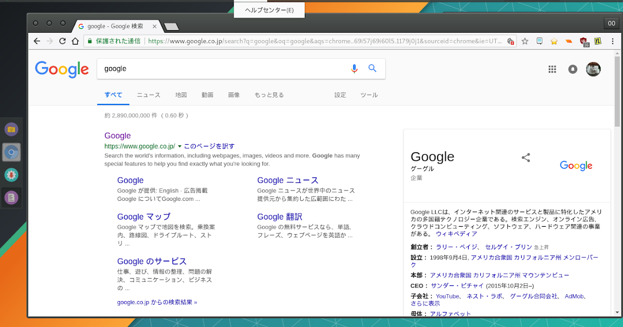Image resolution: width=623 pixels, height=327 pixels.
Task: Expand the もっと見る search menu
Action: [x=269, y=95]
